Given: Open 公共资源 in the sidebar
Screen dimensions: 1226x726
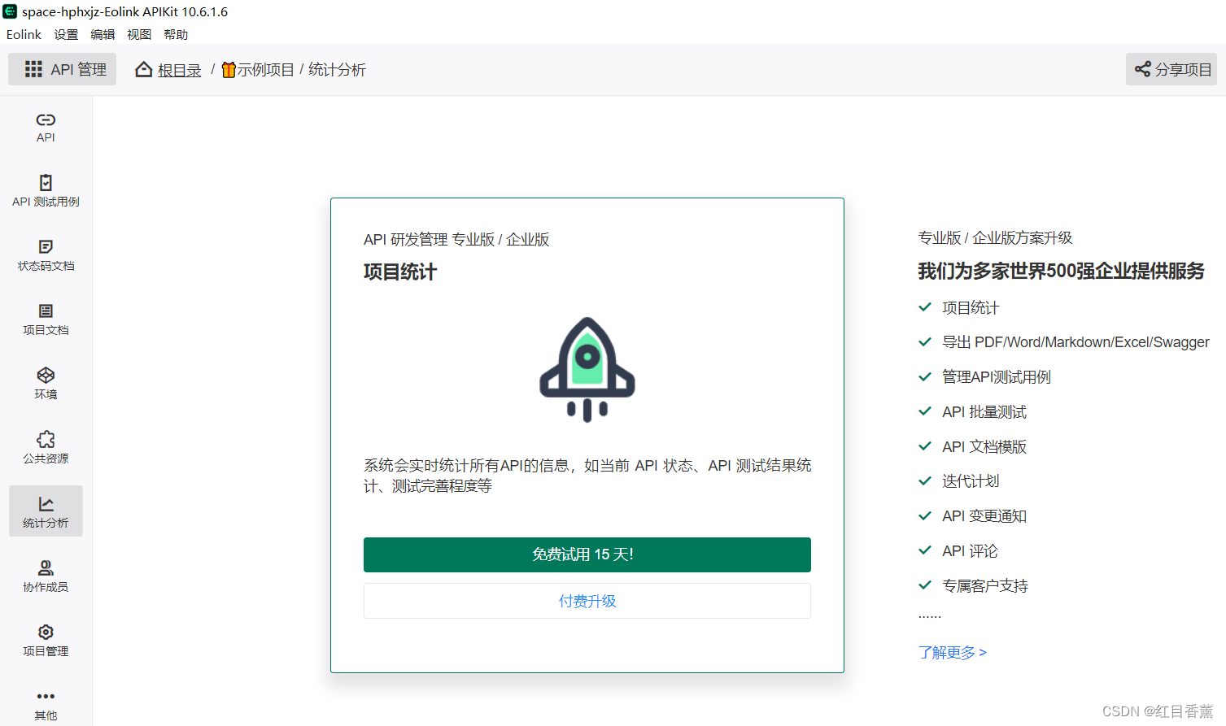Looking at the screenshot, I should 46,448.
